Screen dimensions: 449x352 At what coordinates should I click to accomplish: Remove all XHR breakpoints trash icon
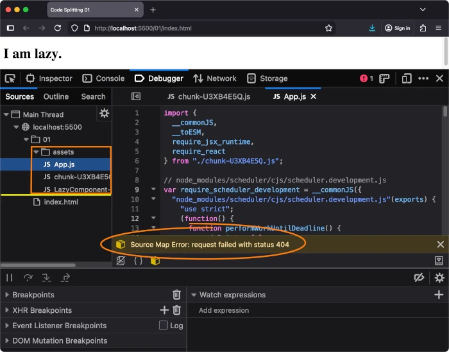tap(176, 310)
